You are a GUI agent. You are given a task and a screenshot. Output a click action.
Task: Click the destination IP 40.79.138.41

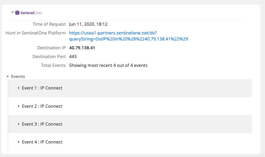coord(82,48)
